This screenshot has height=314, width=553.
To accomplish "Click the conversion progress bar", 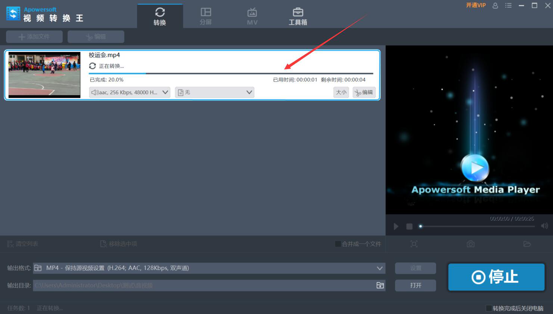I will 231,74.
